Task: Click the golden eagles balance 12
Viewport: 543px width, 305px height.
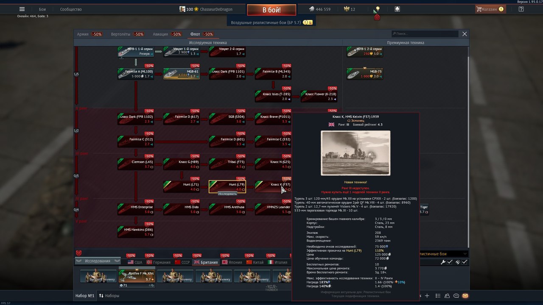Action: click(x=349, y=9)
